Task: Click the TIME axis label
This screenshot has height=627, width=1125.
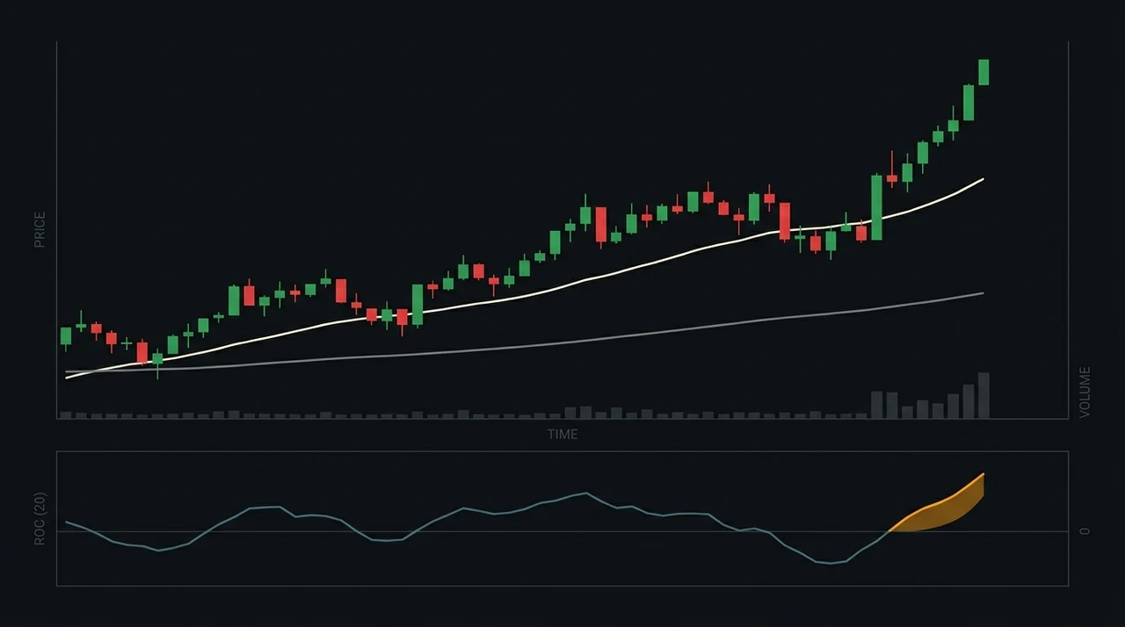Action: [562, 434]
